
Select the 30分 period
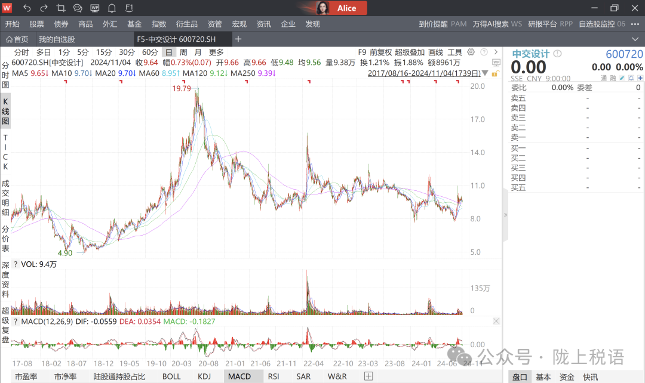pyautogui.click(x=127, y=52)
